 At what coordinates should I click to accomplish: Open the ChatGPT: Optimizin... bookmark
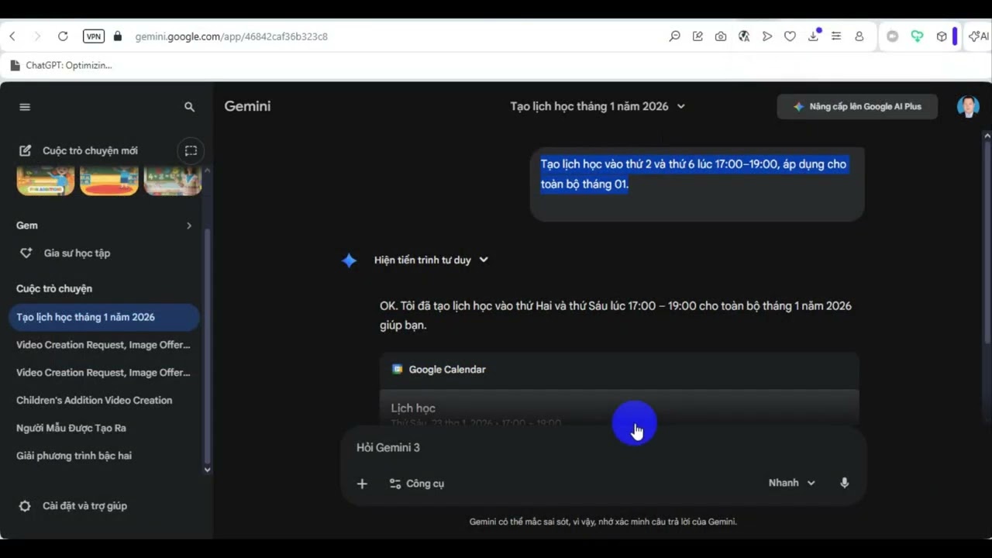[60, 65]
